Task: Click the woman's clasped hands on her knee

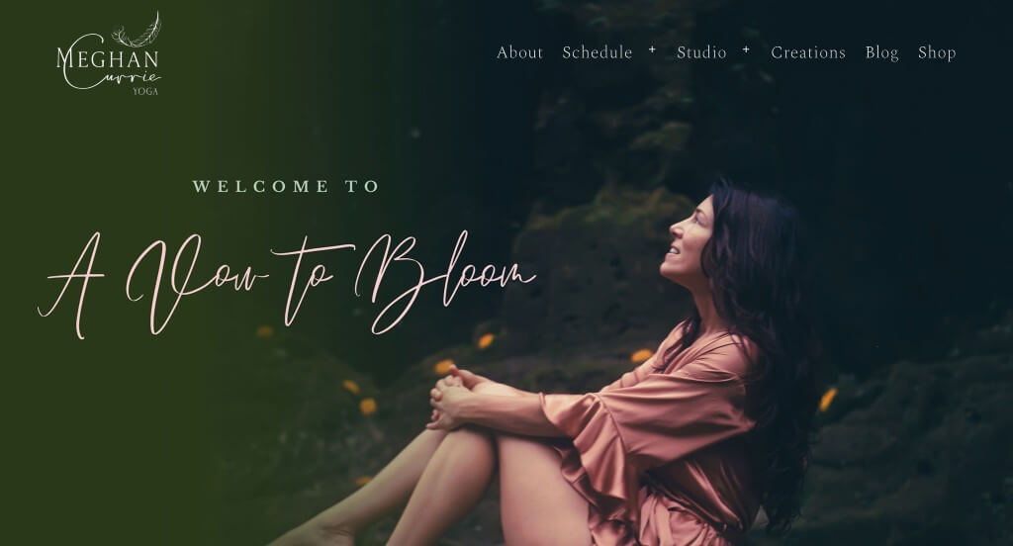Action: click(x=452, y=398)
